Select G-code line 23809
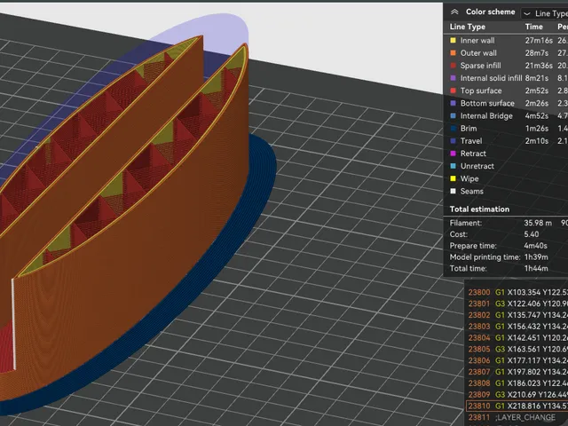The image size is (568, 426). click(517, 394)
